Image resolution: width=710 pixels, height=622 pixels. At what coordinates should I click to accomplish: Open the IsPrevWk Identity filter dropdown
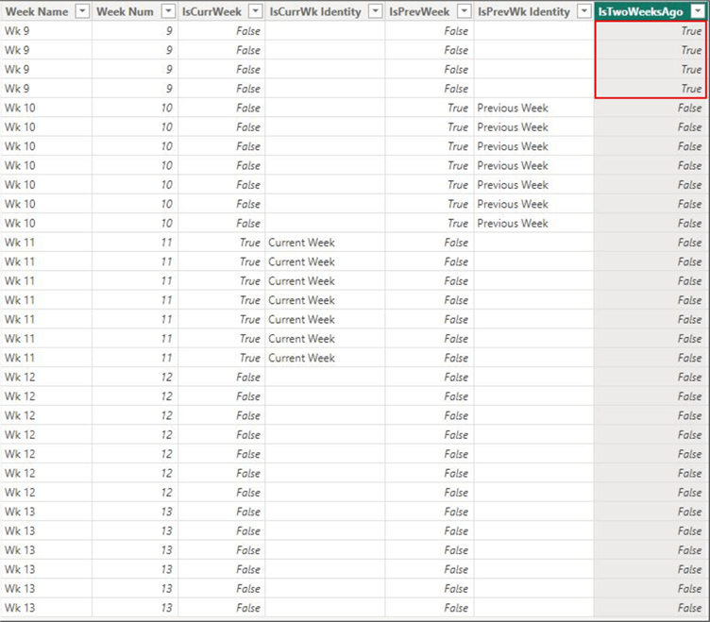coord(584,11)
